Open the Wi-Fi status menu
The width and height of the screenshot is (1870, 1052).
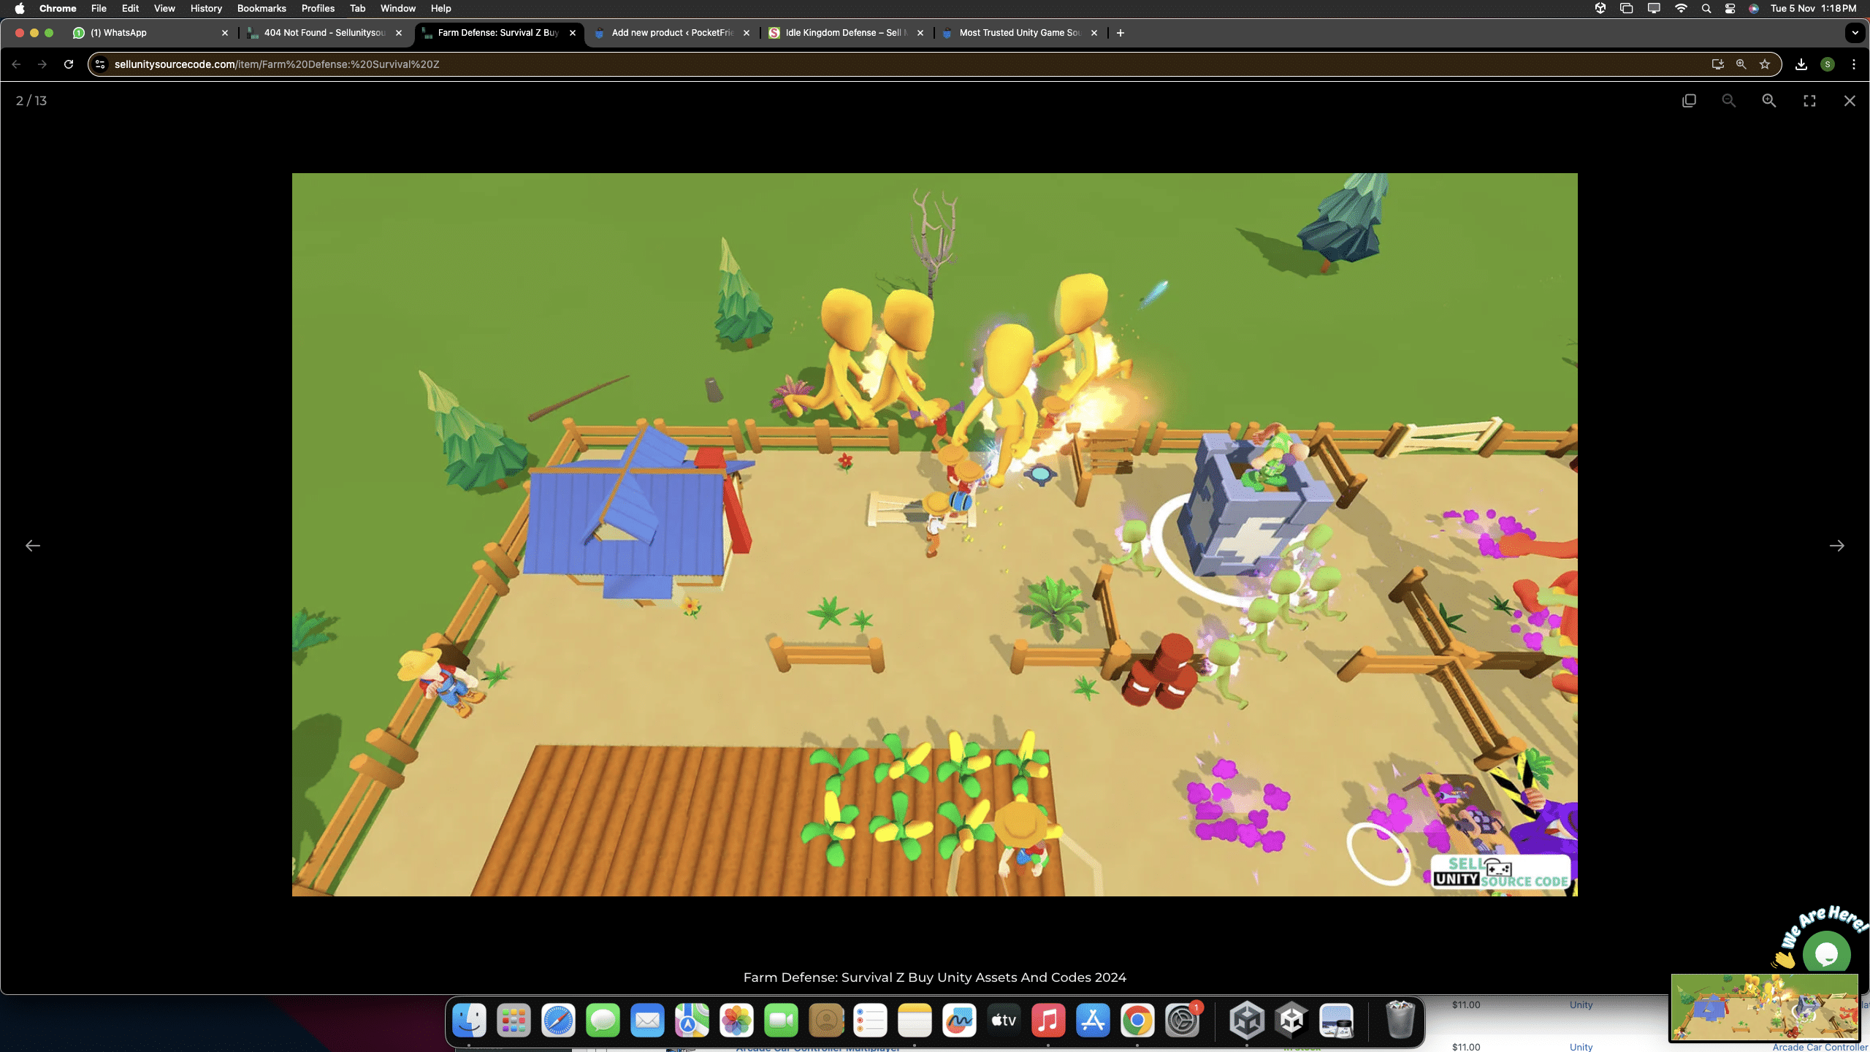tap(1681, 9)
